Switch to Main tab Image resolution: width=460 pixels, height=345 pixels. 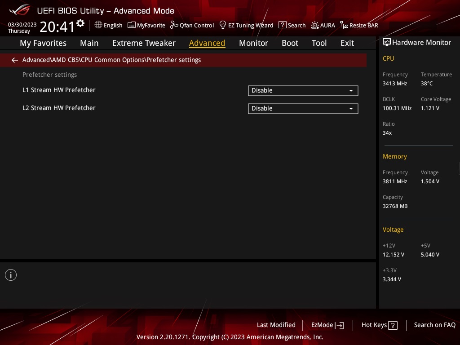click(x=89, y=43)
